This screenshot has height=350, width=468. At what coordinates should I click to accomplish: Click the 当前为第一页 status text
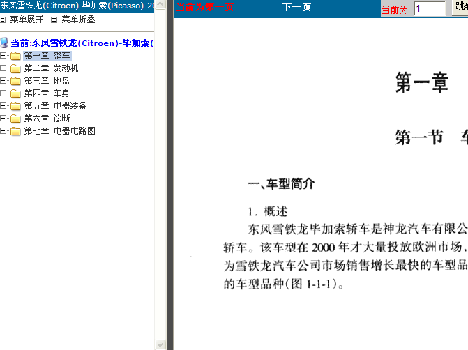pyautogui.click(x=205, y=7)
